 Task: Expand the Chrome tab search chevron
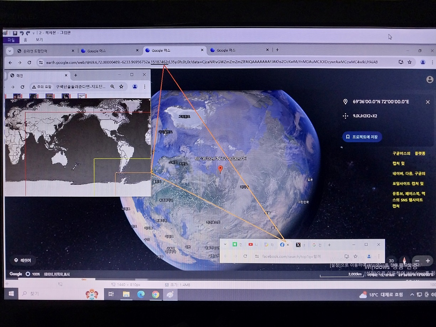[x=10, y=51]
